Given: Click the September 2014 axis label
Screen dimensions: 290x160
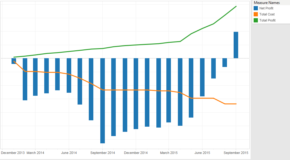Looking at the screenshot, I should point(103,153).
